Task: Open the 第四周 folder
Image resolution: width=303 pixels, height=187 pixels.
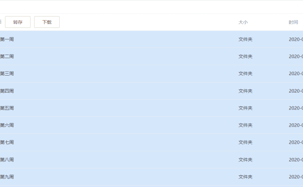Action: tap(7, 91)
